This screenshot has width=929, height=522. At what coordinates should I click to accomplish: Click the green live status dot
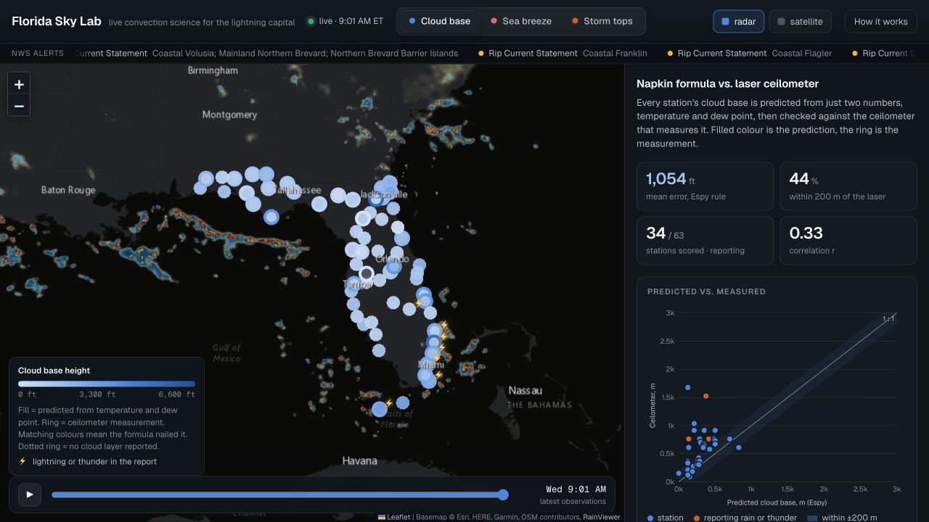point(311,21)
